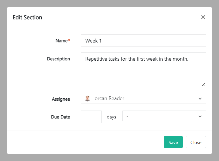Click the Due Date field label

click(60, 117)
